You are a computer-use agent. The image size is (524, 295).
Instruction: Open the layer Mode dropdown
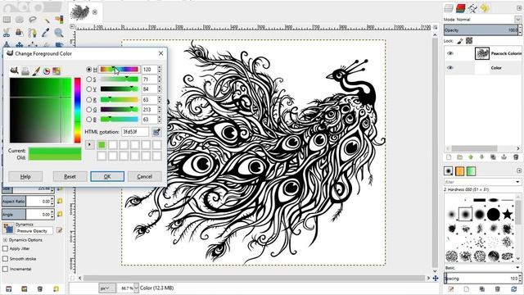pyautogui.click(x=517, y=20)
